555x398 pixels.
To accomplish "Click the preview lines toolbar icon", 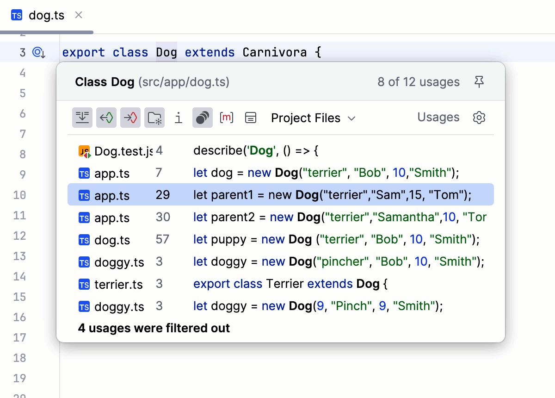I will [x=251, y=118].
